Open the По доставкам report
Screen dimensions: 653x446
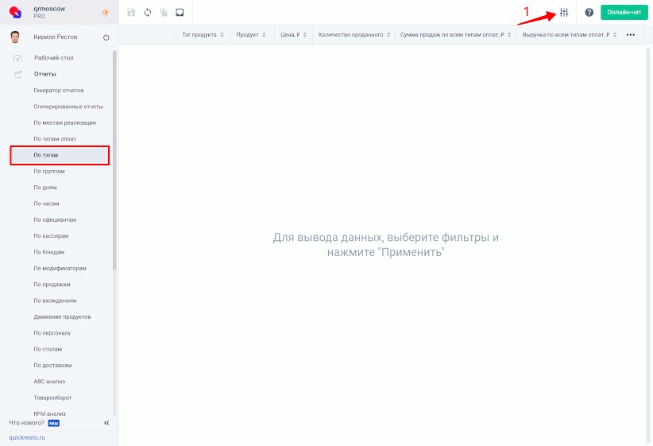point(52,366)
